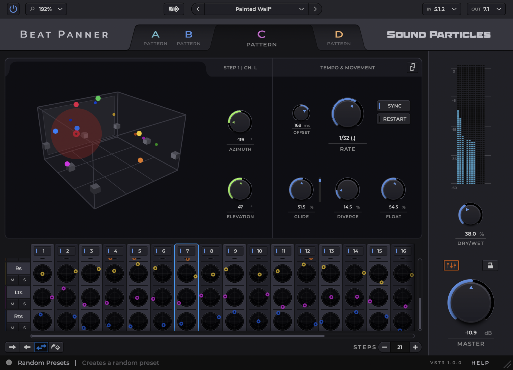Click the magenta source dot in 3D view
This screenshot has width=513, height=370.
tap(67, 164)
